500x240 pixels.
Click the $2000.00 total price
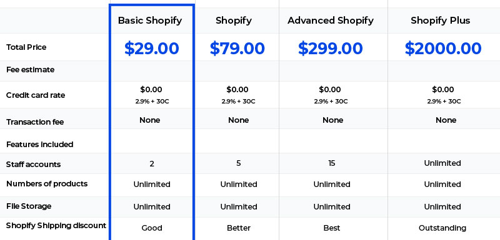pos(443,49)
